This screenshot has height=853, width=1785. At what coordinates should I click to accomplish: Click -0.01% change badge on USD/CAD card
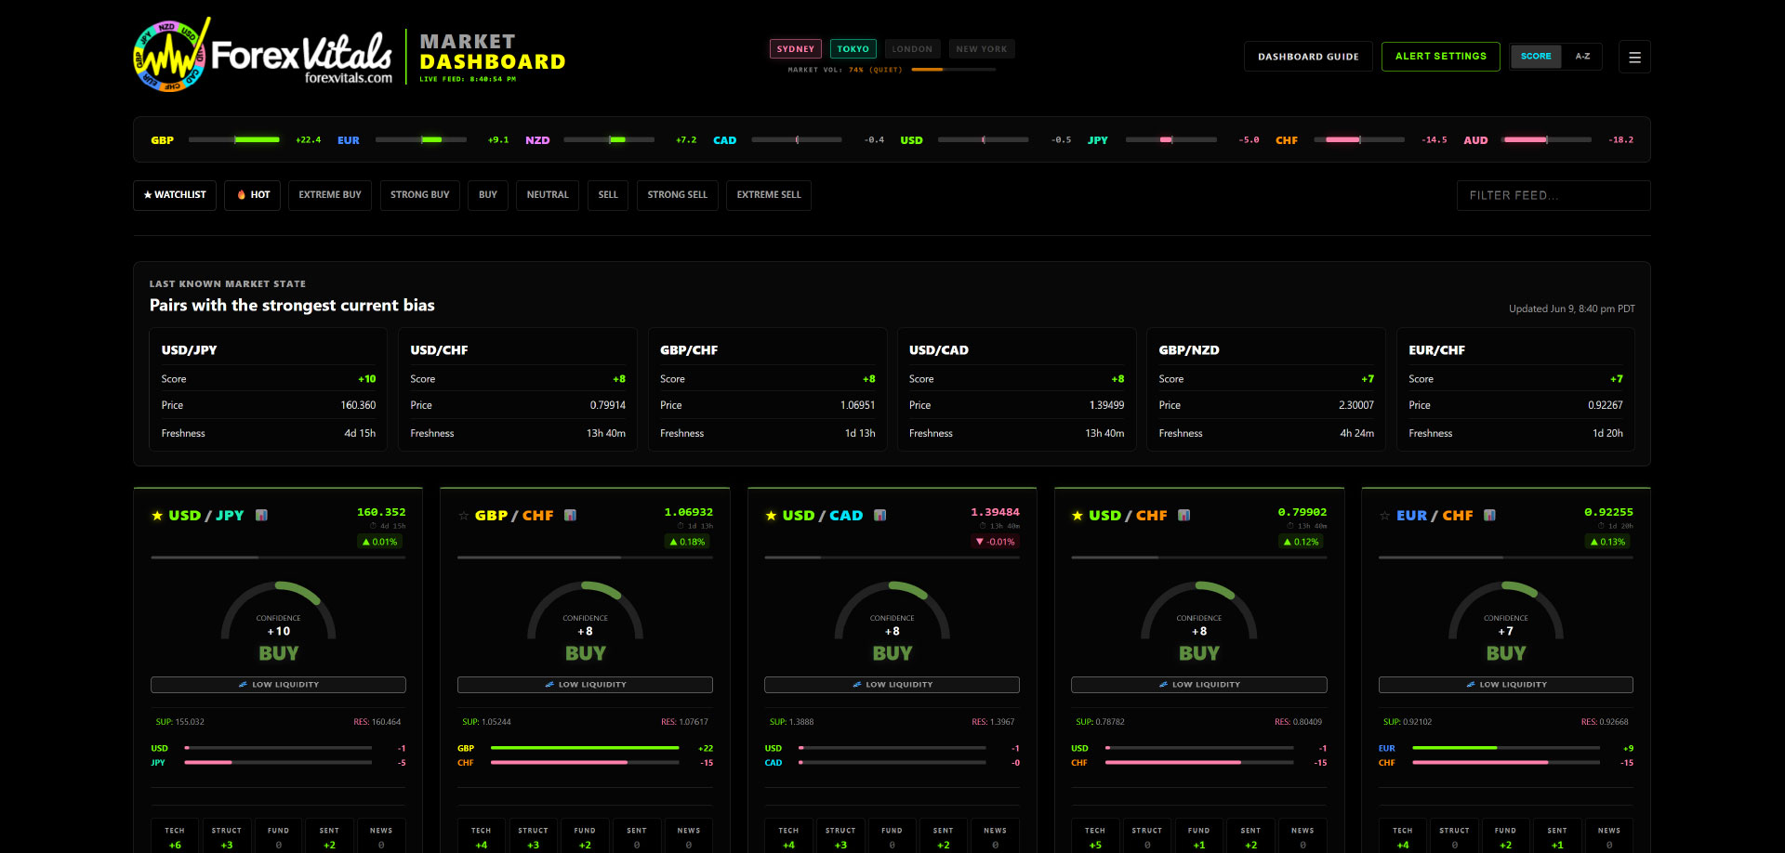(x=995, y=542)
